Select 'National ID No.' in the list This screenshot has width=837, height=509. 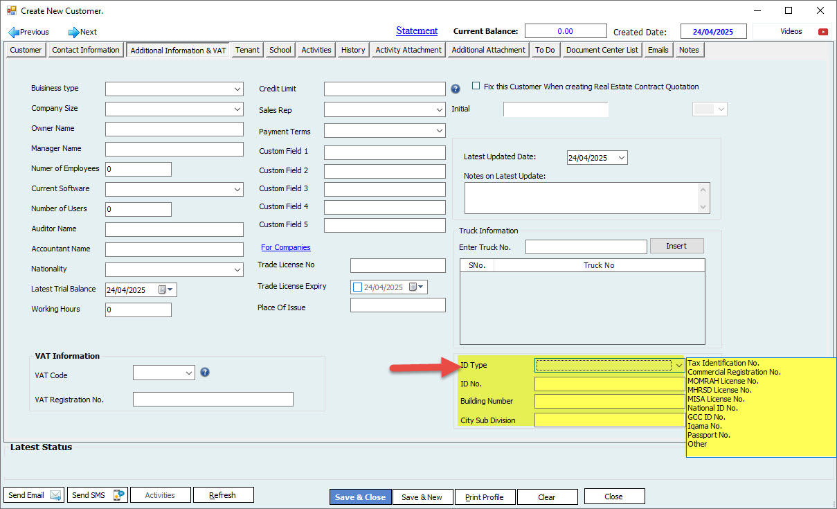pyautogui.click(x=712, y=408)
